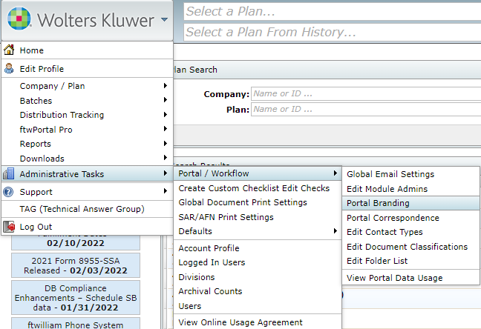Click the Administrative Tasks building icon

pos(9,173)
